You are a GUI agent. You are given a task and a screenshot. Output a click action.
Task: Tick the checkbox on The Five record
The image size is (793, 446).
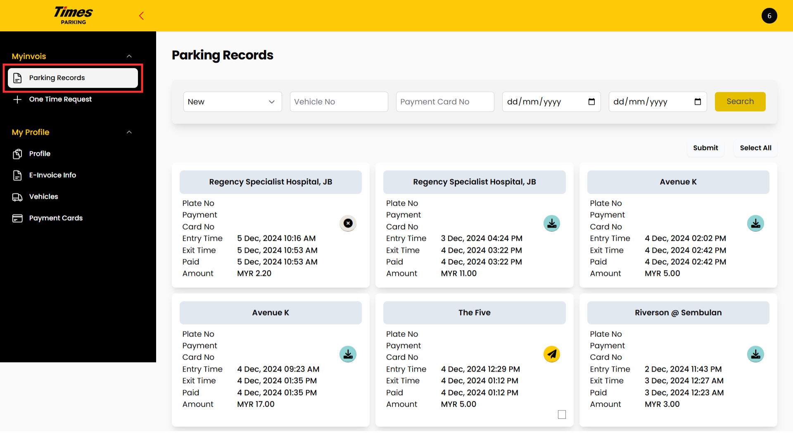[x=562, y=414]
